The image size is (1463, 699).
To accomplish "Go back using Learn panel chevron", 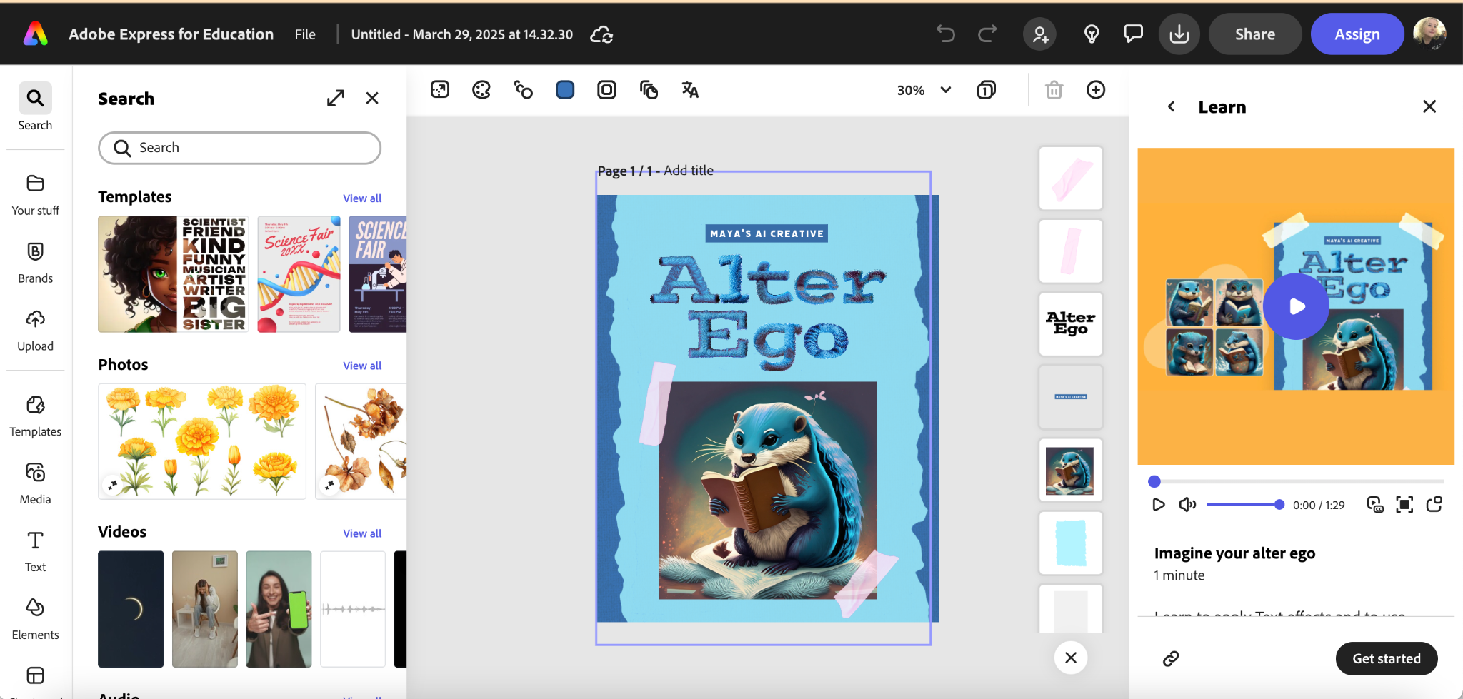I will point(1172,107).
